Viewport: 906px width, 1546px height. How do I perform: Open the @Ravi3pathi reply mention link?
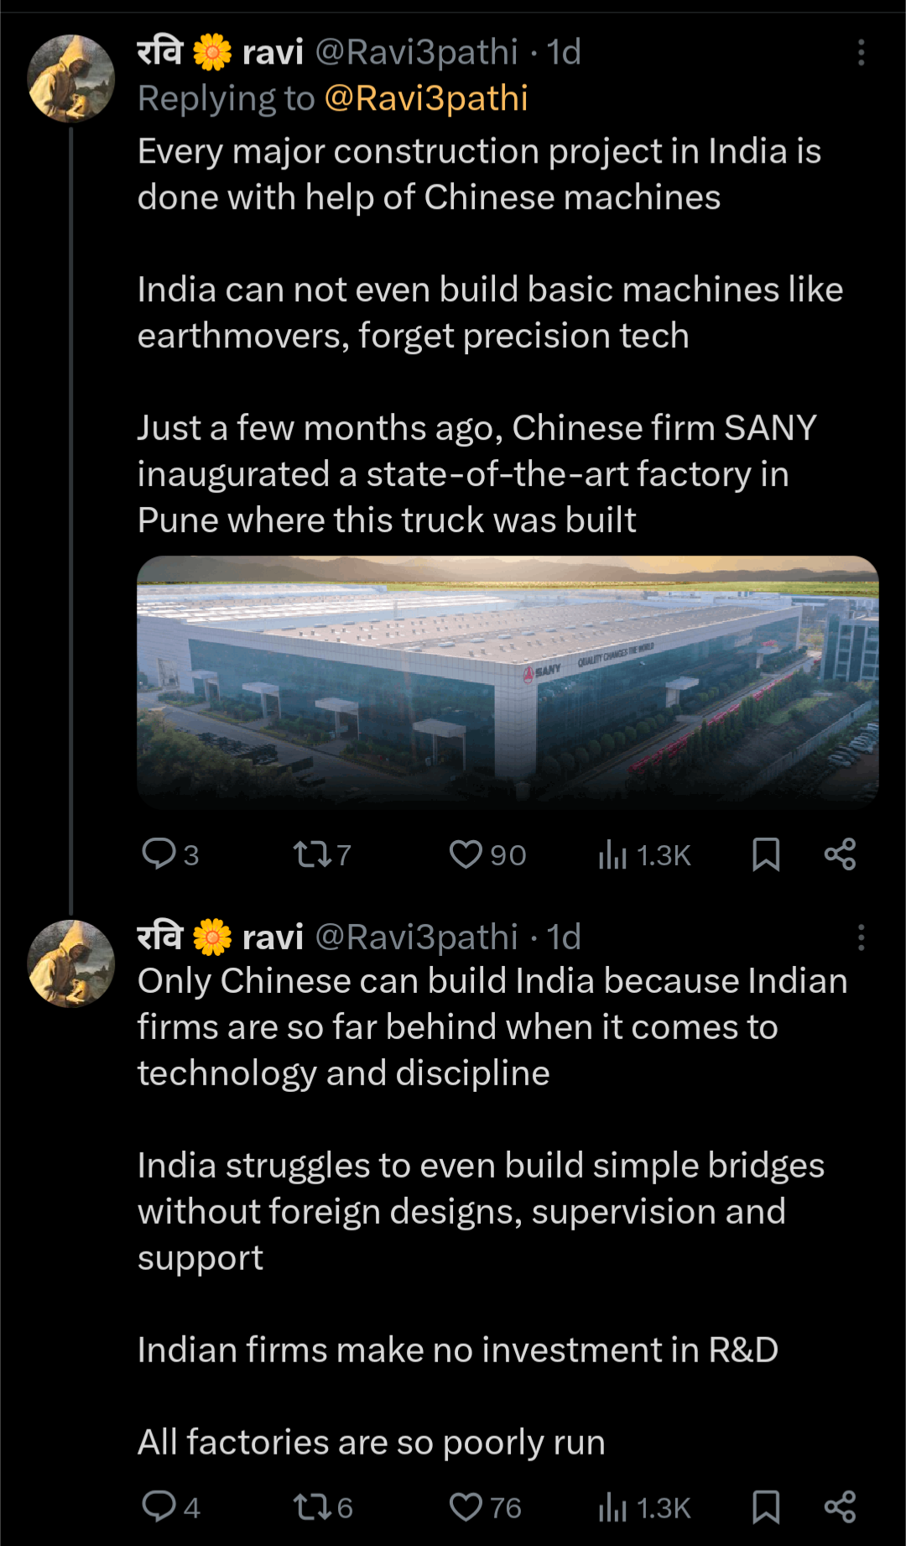coord(426,98)
